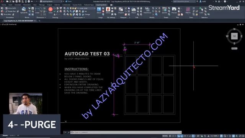The width and height of the screenshot is (245, 138).
Task: Click the Share button in title bar
Action: tap(69, 2)
